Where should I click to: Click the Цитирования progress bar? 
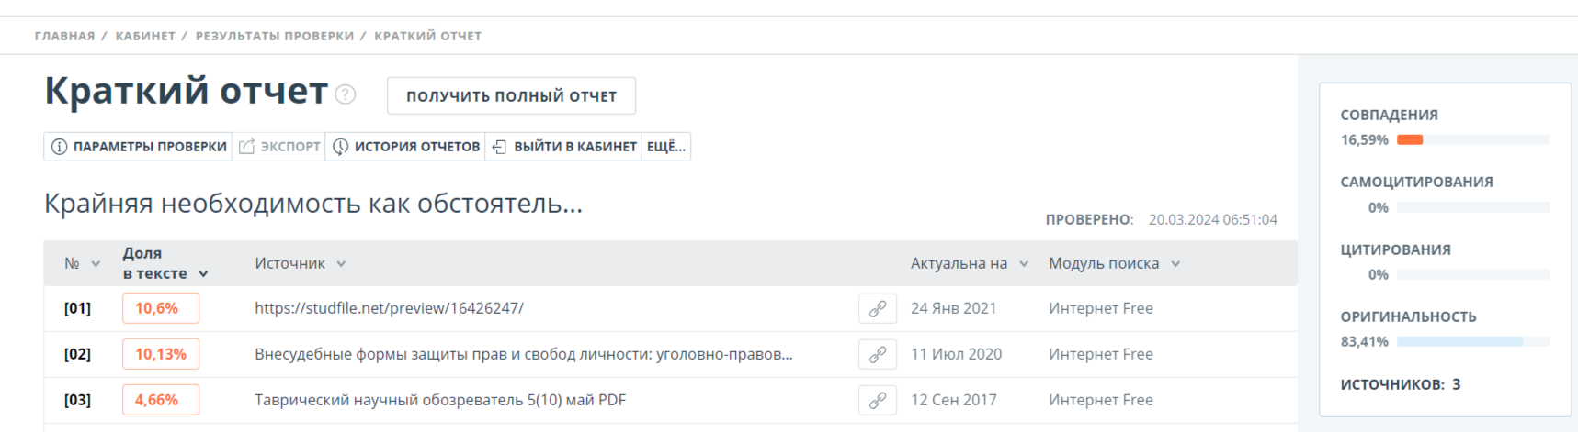pyautogui.click(x=1473, y=274)
